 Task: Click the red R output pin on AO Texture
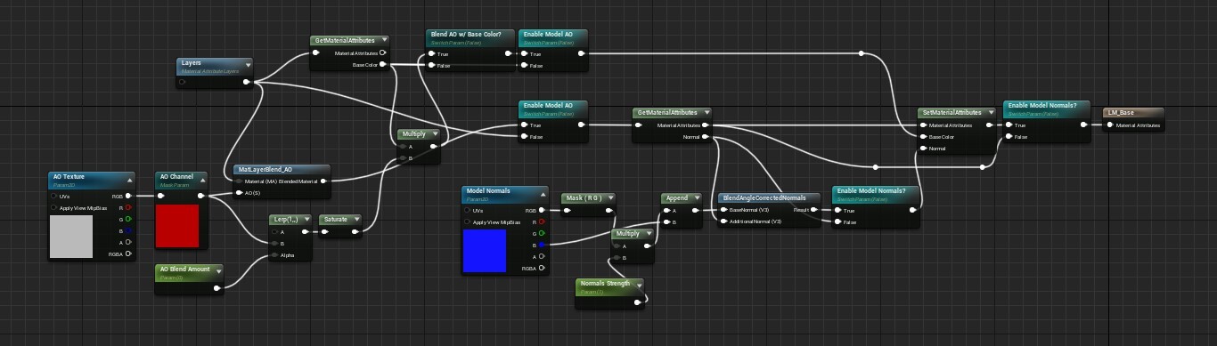click(128, 207)
